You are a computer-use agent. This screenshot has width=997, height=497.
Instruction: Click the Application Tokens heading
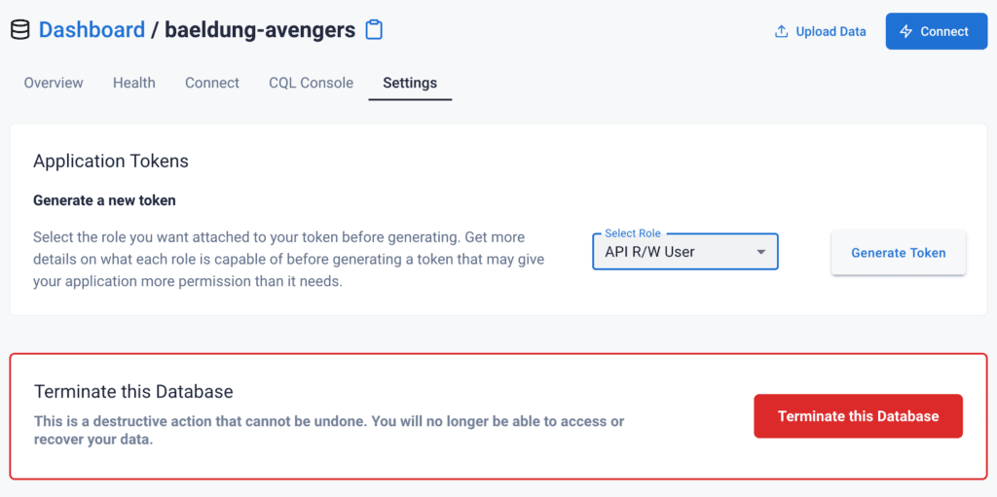(111, 161)
